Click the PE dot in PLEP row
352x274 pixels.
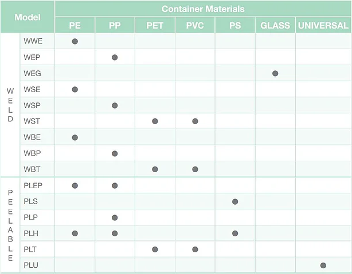point(75,185)
